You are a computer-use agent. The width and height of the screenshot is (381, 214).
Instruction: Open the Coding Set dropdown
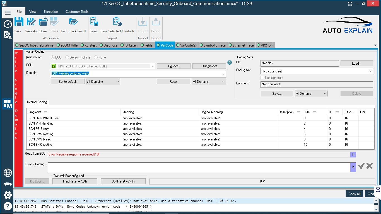[370, 71]
